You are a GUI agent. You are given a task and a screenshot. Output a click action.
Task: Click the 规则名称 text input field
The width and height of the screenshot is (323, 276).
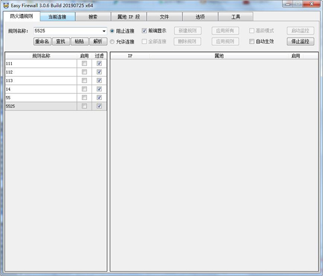[x=66, y=31]
